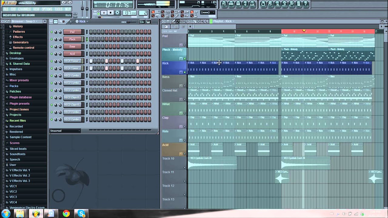Open the mixer view toolbar button
The width and height of the screenshot is (388, 218).
coord(252,4)
